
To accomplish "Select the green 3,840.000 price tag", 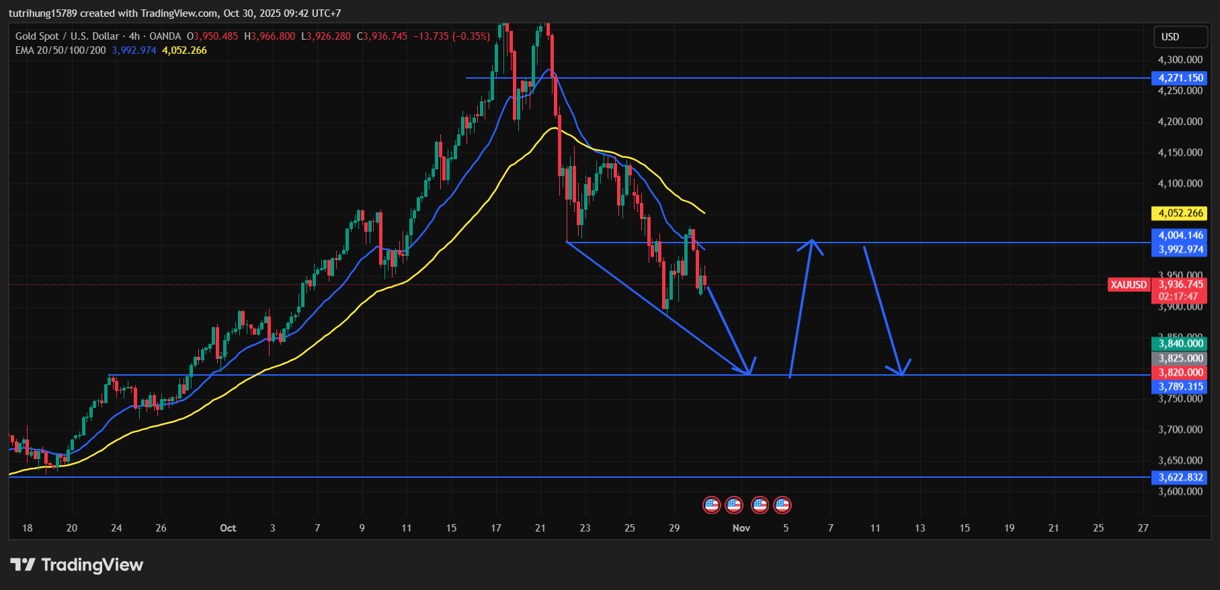I will coord(1180,343).
